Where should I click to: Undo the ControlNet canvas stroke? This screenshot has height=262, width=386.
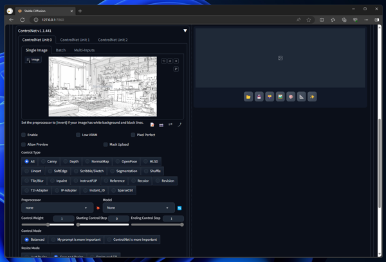[x=164, y=61]
